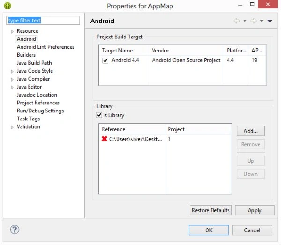Select Validation label
This screenshot has width=281, height=245.
29,126
